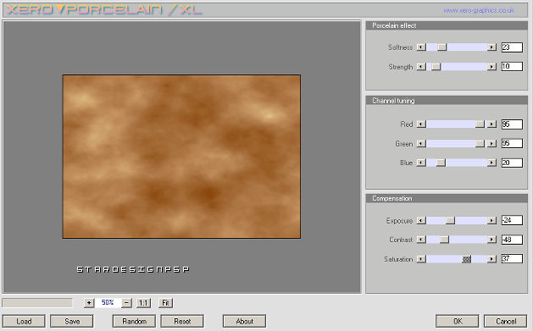533x331 pixels.
Task: Set preview to 1:1 zoom
Action: (143, 302)
